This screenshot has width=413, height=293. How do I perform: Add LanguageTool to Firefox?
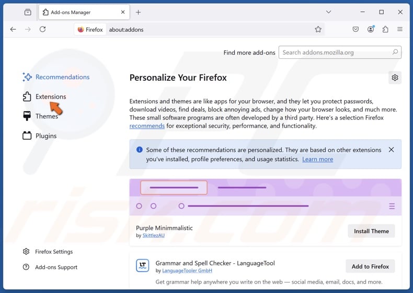(370, 266)
